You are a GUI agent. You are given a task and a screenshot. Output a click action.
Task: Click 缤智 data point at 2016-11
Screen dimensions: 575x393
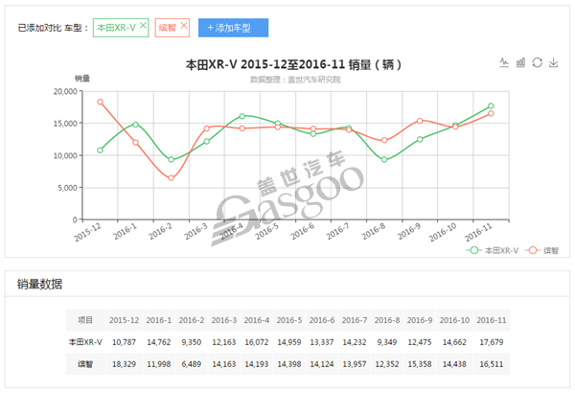coord(491,113)
